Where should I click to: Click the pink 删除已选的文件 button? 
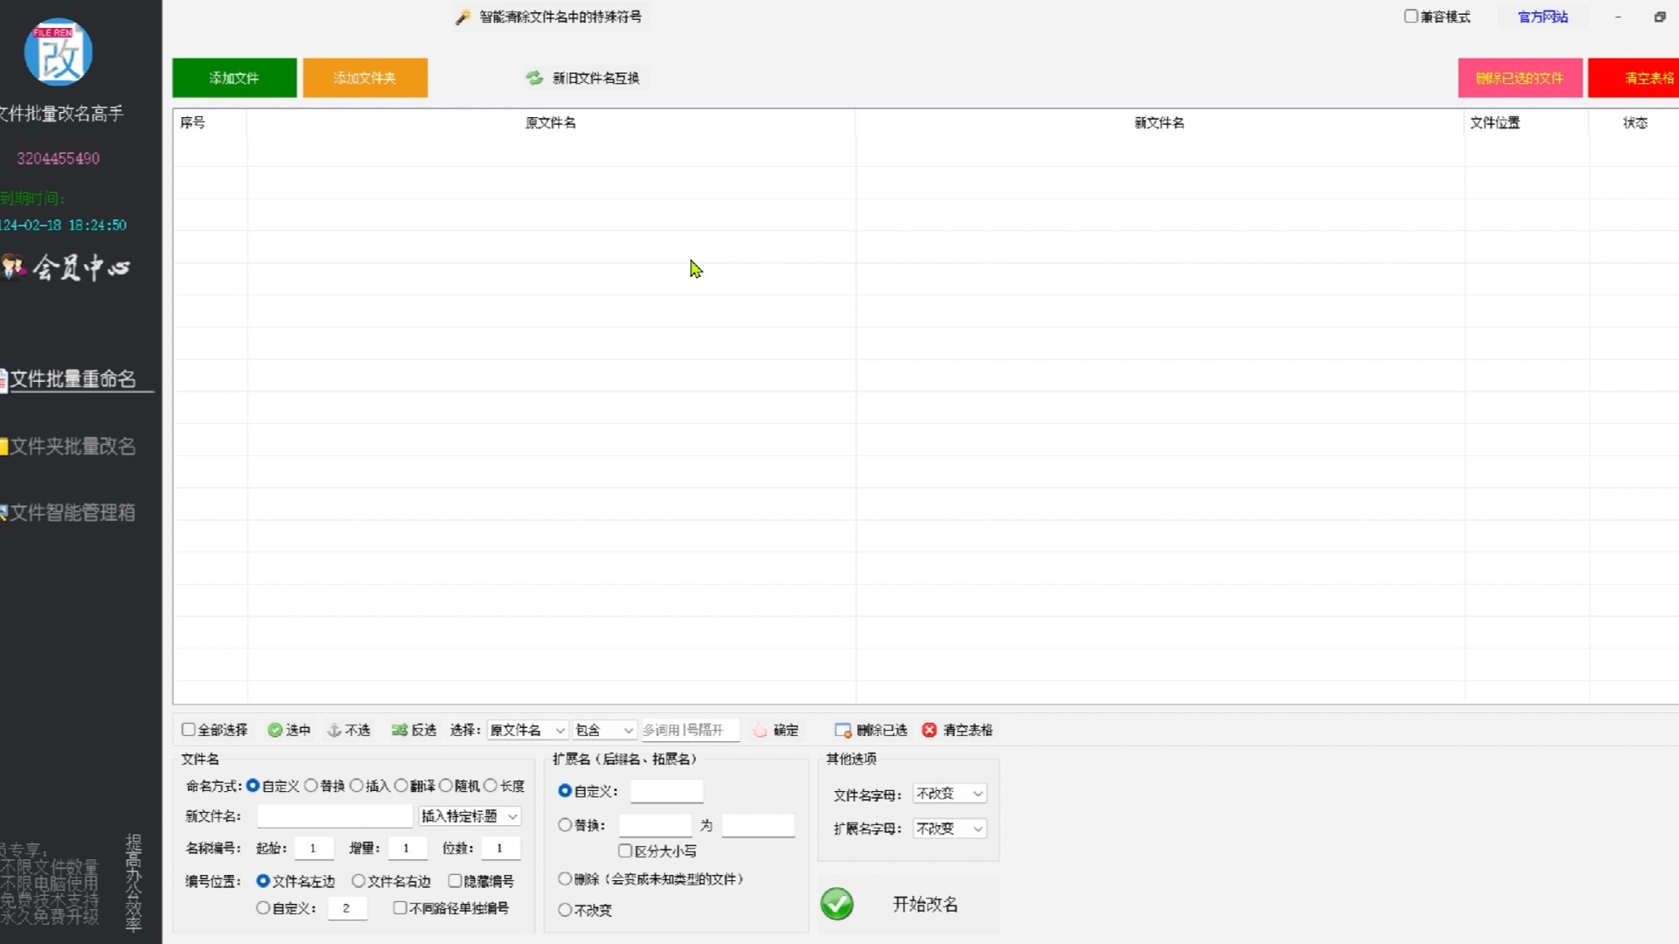pos(1520,78)
